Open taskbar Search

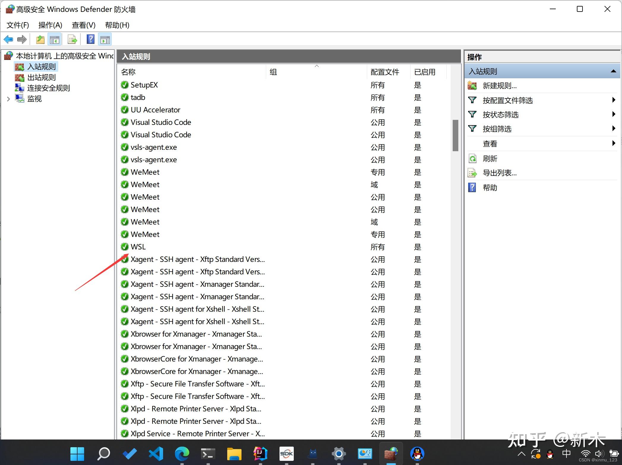(x=103, y=453)
